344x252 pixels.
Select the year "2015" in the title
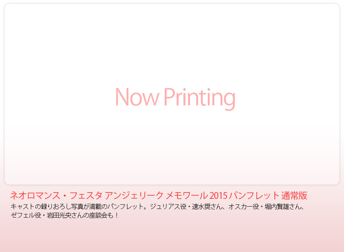tap(218, 196)
